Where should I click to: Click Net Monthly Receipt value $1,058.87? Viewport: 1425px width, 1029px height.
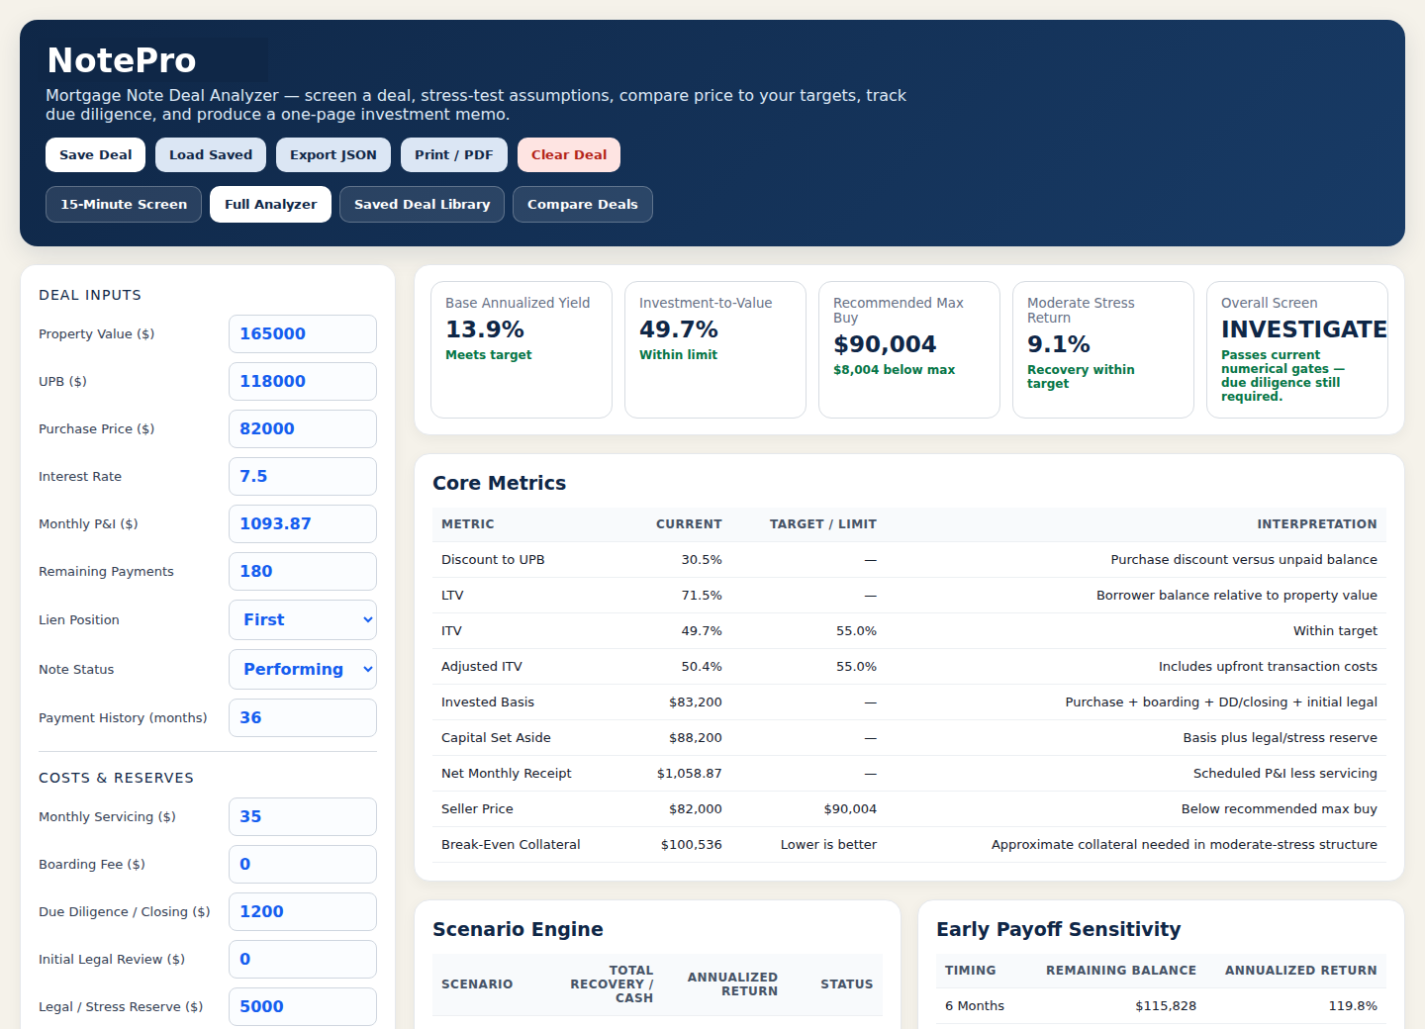point(690,774)
